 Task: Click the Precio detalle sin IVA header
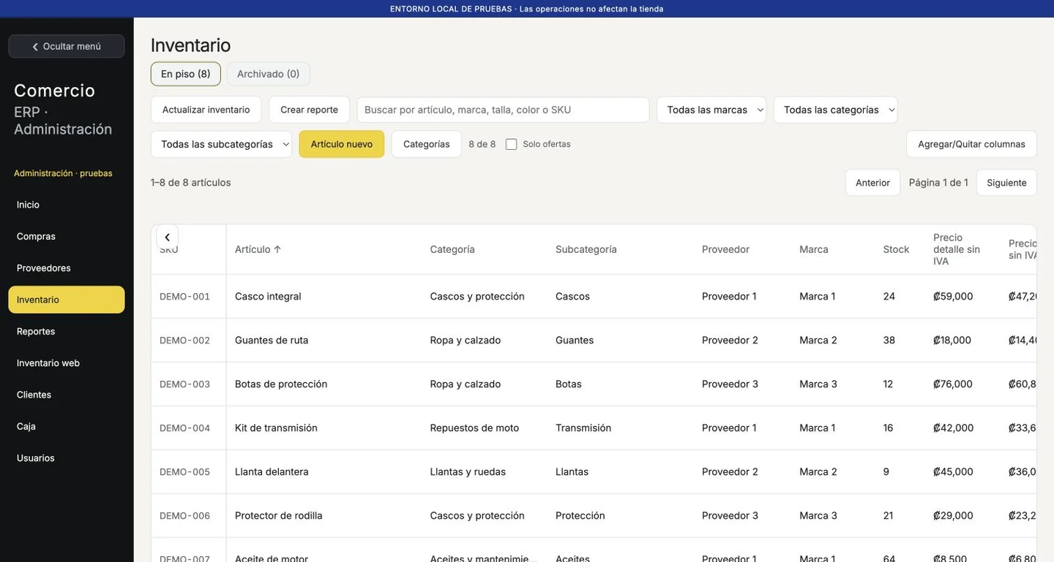point(957,249)
